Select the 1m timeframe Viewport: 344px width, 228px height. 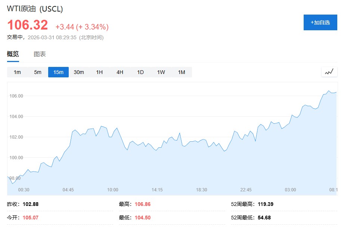tap(17, 72)
